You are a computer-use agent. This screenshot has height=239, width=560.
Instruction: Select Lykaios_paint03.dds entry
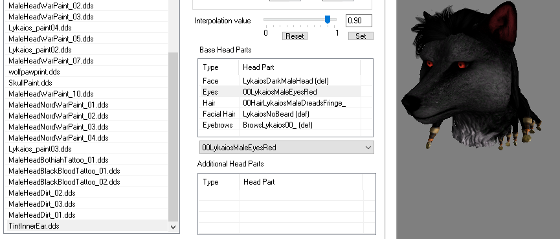coord(87,149)
